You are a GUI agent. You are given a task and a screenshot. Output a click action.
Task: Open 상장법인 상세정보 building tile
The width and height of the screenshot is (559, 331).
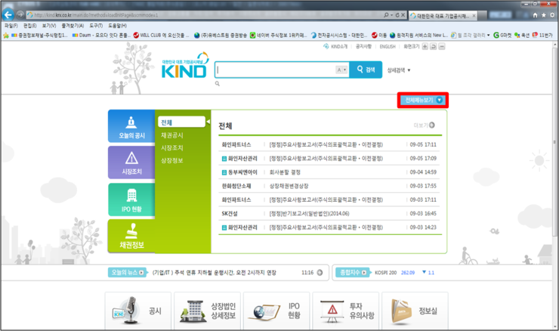pos(207,311)
